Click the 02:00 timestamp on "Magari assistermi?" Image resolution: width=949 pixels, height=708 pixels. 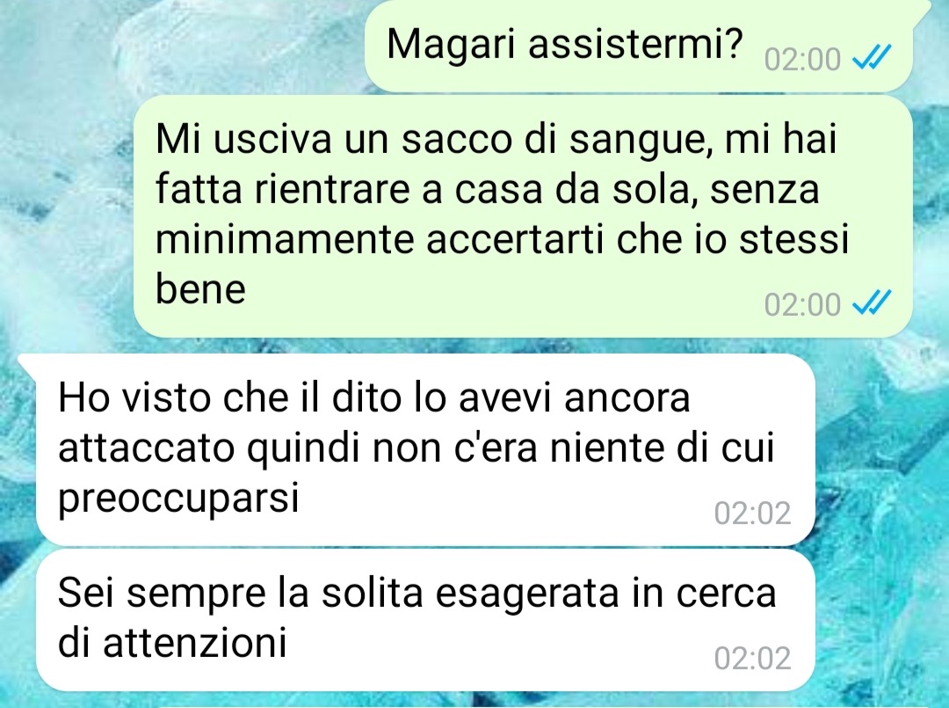(x=802, y=59)
